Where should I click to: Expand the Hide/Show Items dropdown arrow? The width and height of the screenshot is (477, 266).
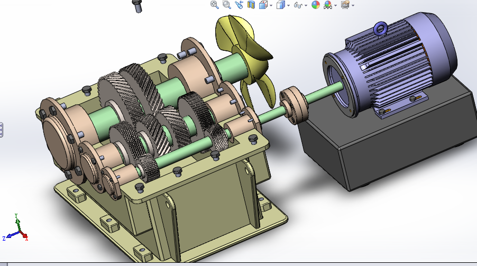point(306,5)
